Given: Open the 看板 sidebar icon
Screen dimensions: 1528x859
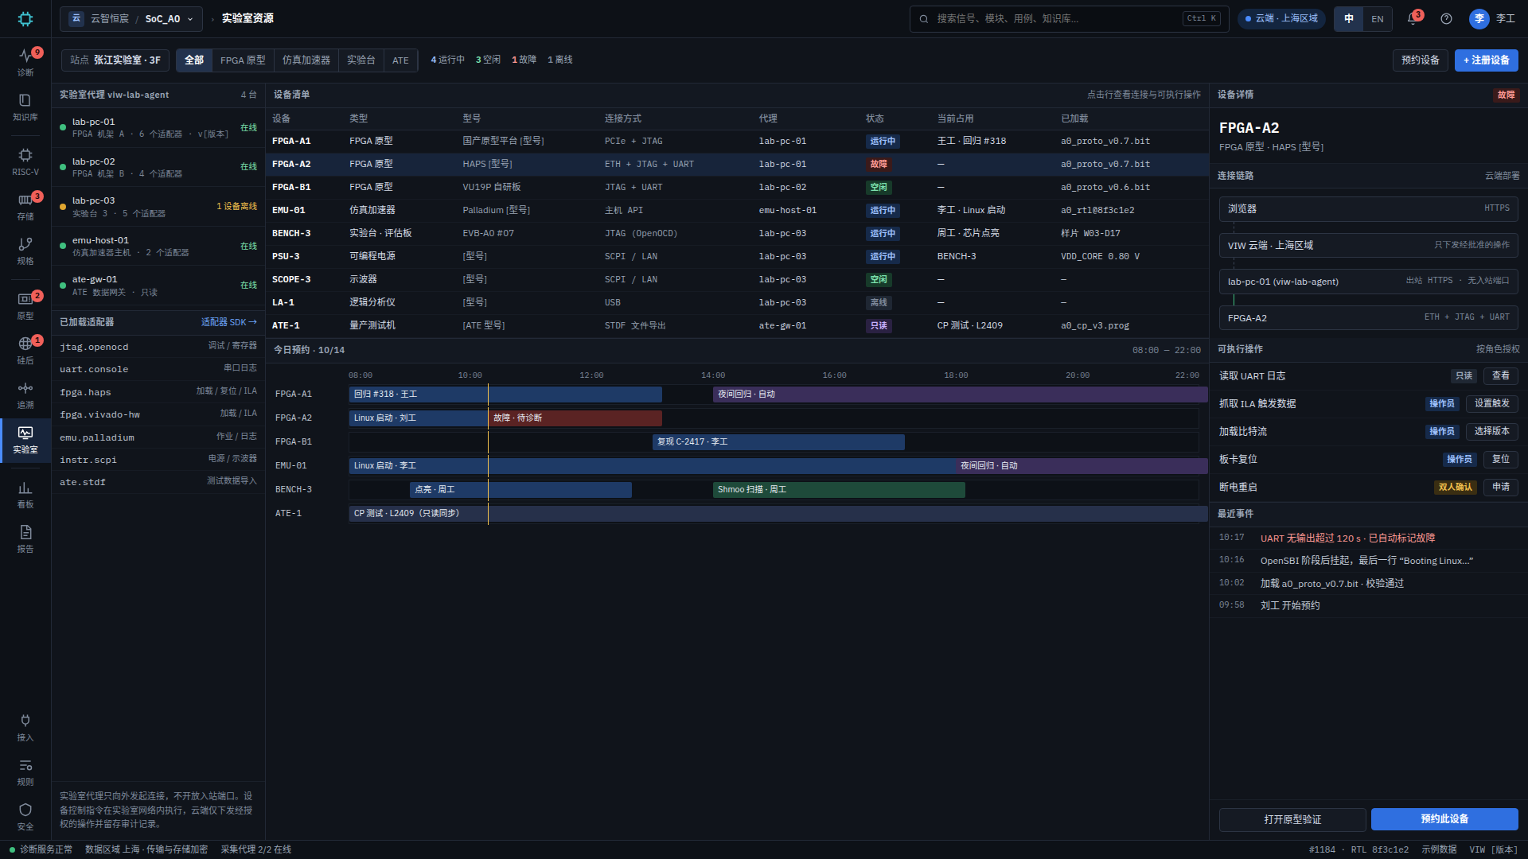Looking at the screenshot, I should (25, 494).
